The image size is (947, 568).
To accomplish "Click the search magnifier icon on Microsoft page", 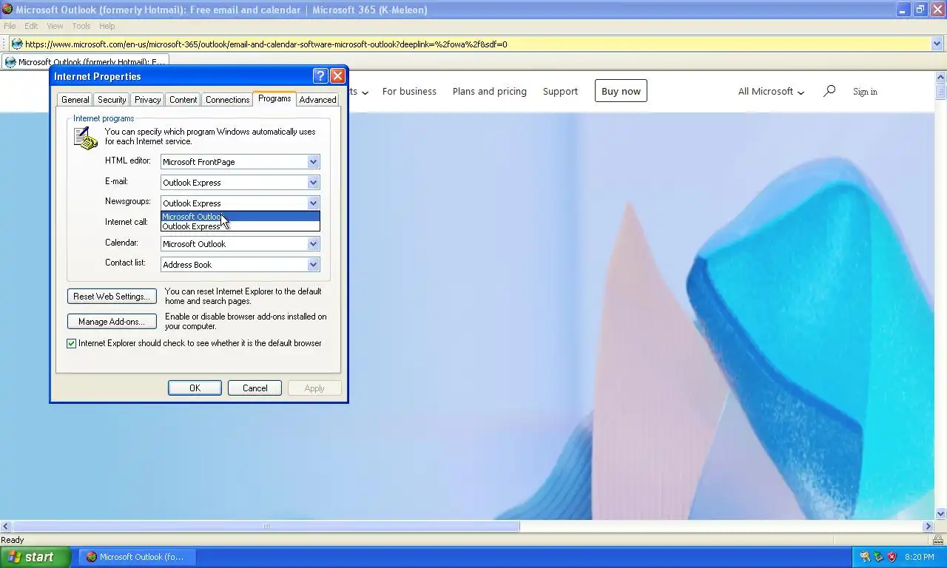I will click(x=829, y=91).
